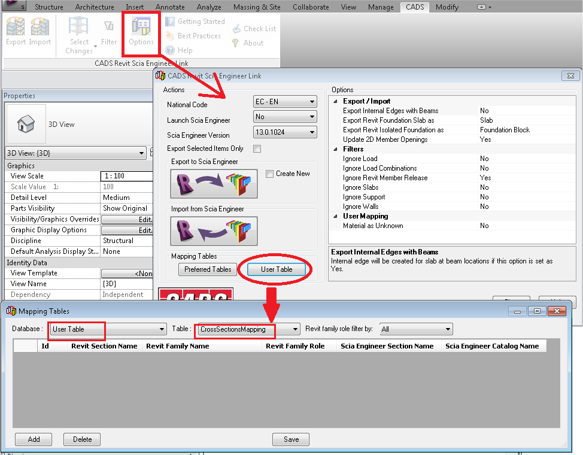583x455 pixels.
Task: Click the Import from Scia Engineer image button
Action: (214, 230)
